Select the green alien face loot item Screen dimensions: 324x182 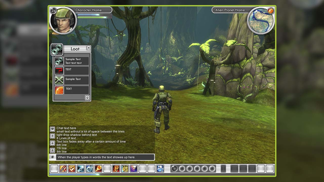point(59,80)
